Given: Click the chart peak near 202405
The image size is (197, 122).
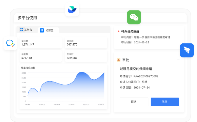Looking at the screenshot, I should pyautogui.click(x=82, y=72).
